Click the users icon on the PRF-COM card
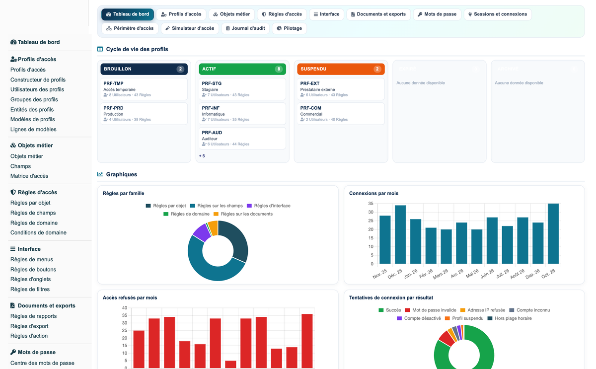Image resolution: width=596 pixels, height=369 pixels. (x=302, y=120)
